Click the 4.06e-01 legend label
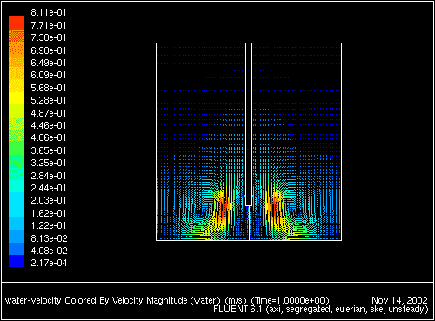This screenshot has width=435, height=321. 49,137
